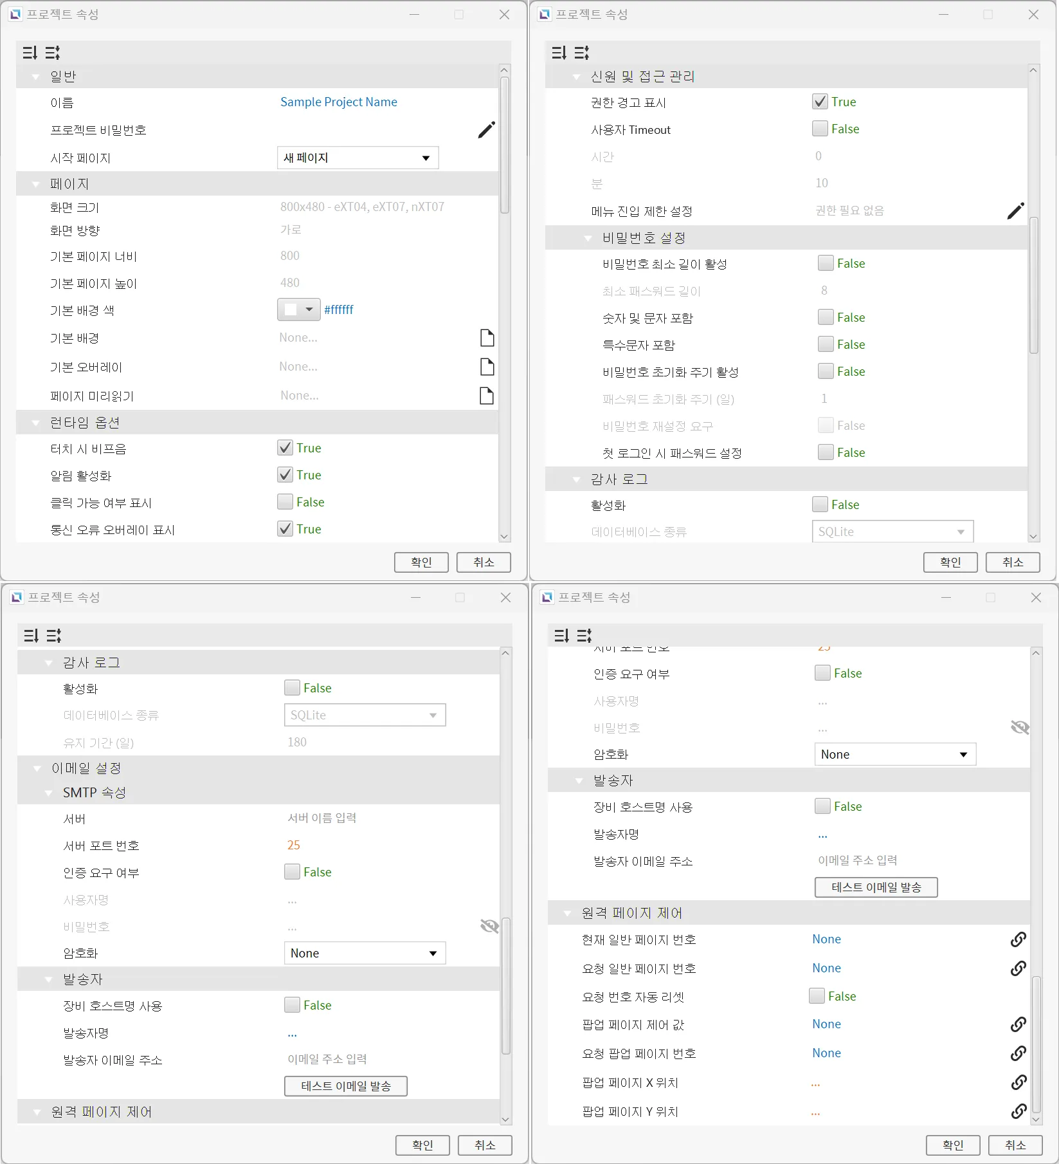Collapse the 런타임 옵션 category header
The image size is (1059, 1164).
[36, 423]
